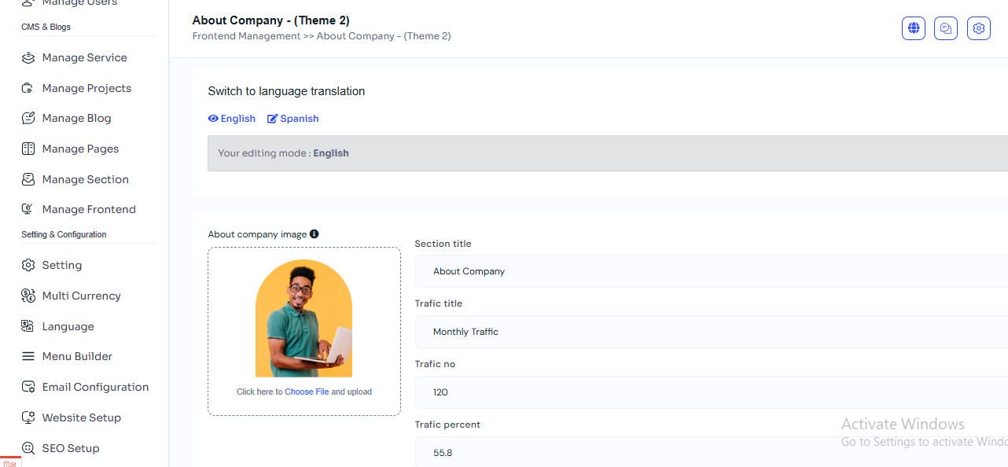Switch editing to Spanish translation
This screenshot has width=1008, height=467.
pos(293,119)
